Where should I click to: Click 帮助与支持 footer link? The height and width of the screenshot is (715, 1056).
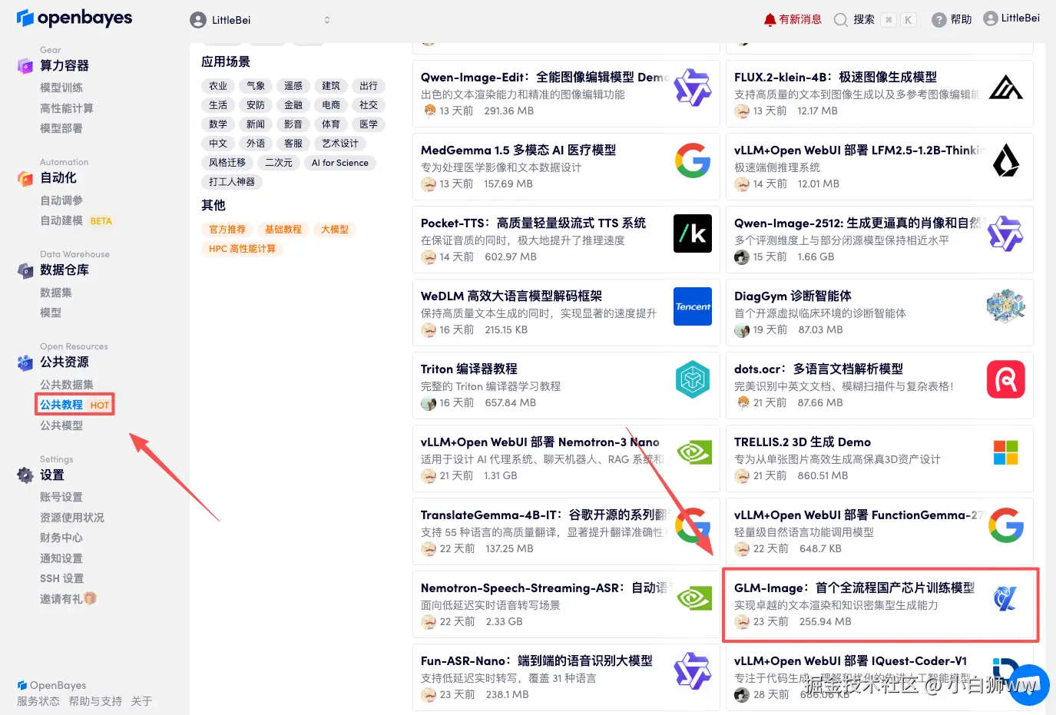(x=95, y=701)
